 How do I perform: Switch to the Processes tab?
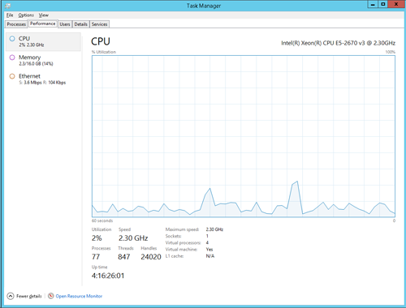click(16, 24)
